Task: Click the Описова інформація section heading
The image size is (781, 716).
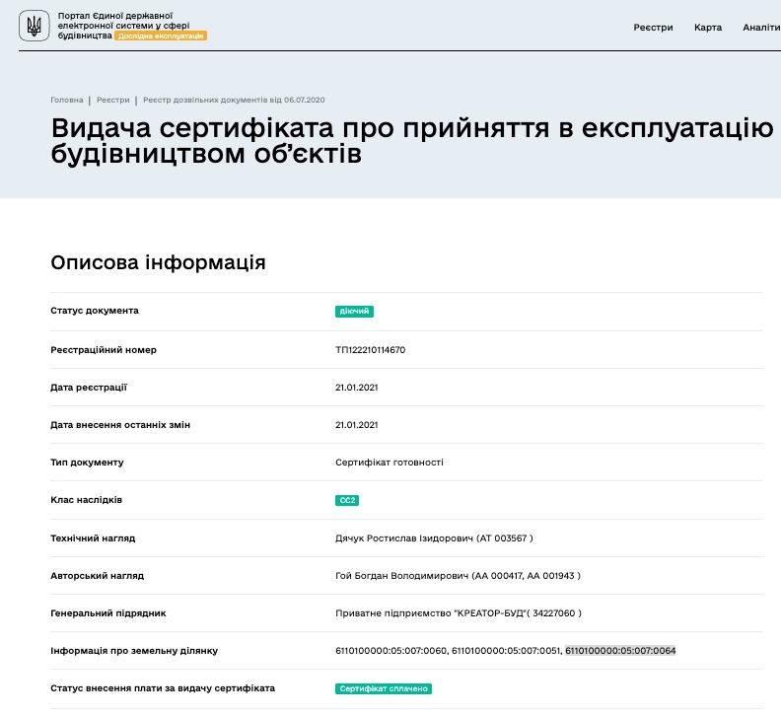Action: point(158,262)
